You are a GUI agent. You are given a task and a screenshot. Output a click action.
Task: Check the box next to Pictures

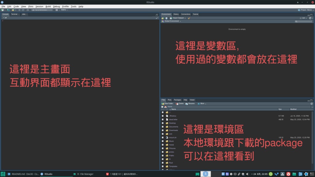(163, 148)
